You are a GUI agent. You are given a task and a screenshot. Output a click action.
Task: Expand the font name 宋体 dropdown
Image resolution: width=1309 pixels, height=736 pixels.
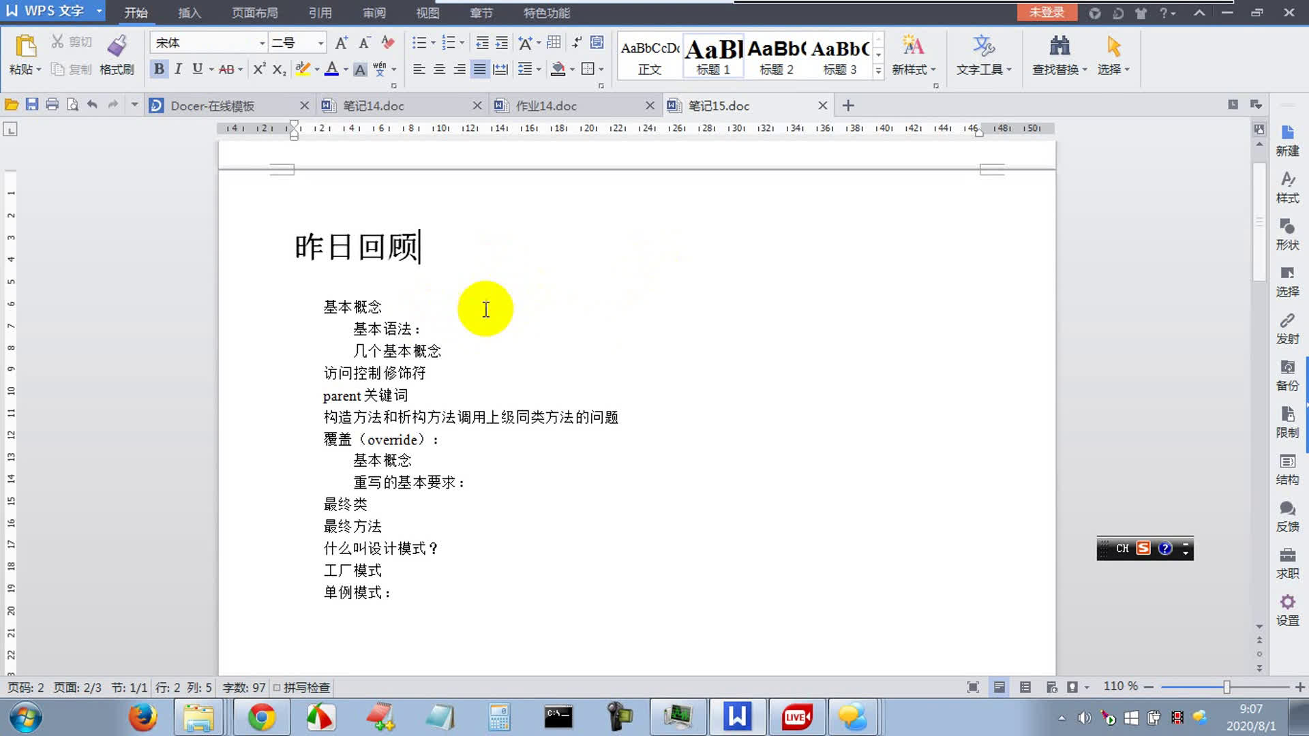click(x=262, y=43)
